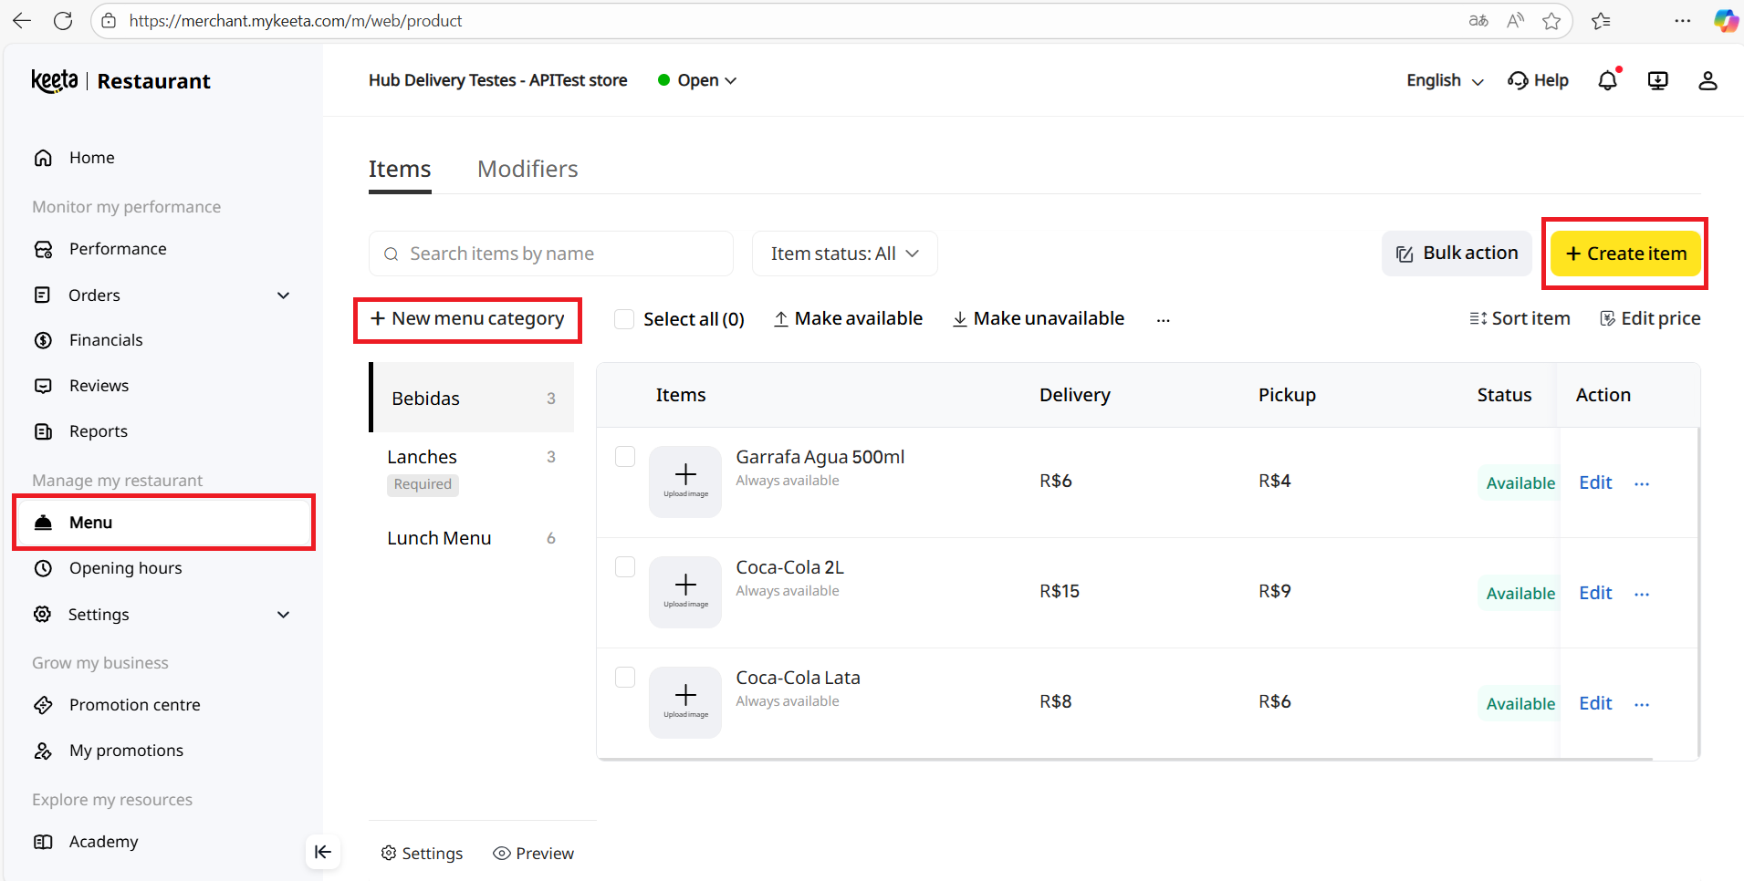Upload image for Garrafa Agua 500ml

click(x=685, y=482)
